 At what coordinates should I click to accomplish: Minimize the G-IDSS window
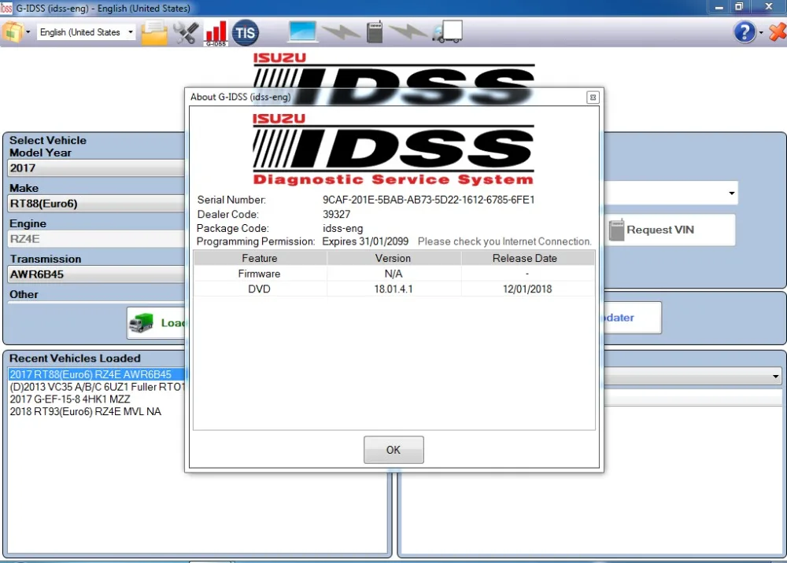click(719, 8)
